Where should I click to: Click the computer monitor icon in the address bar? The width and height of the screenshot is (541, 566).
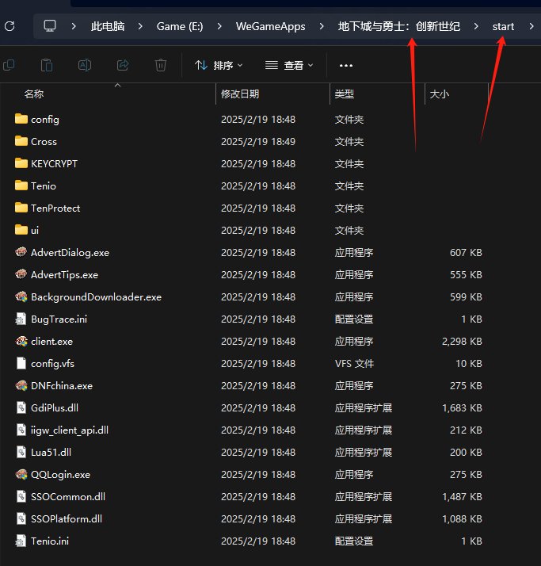(x=50, y=26)
